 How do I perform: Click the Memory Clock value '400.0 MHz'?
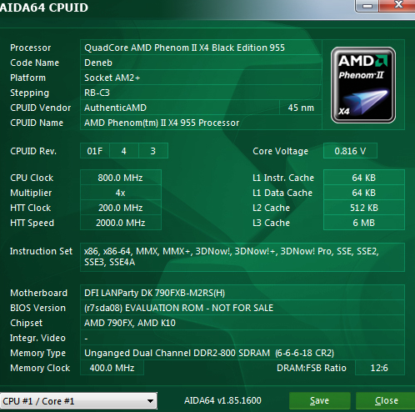tap(112, 368)
